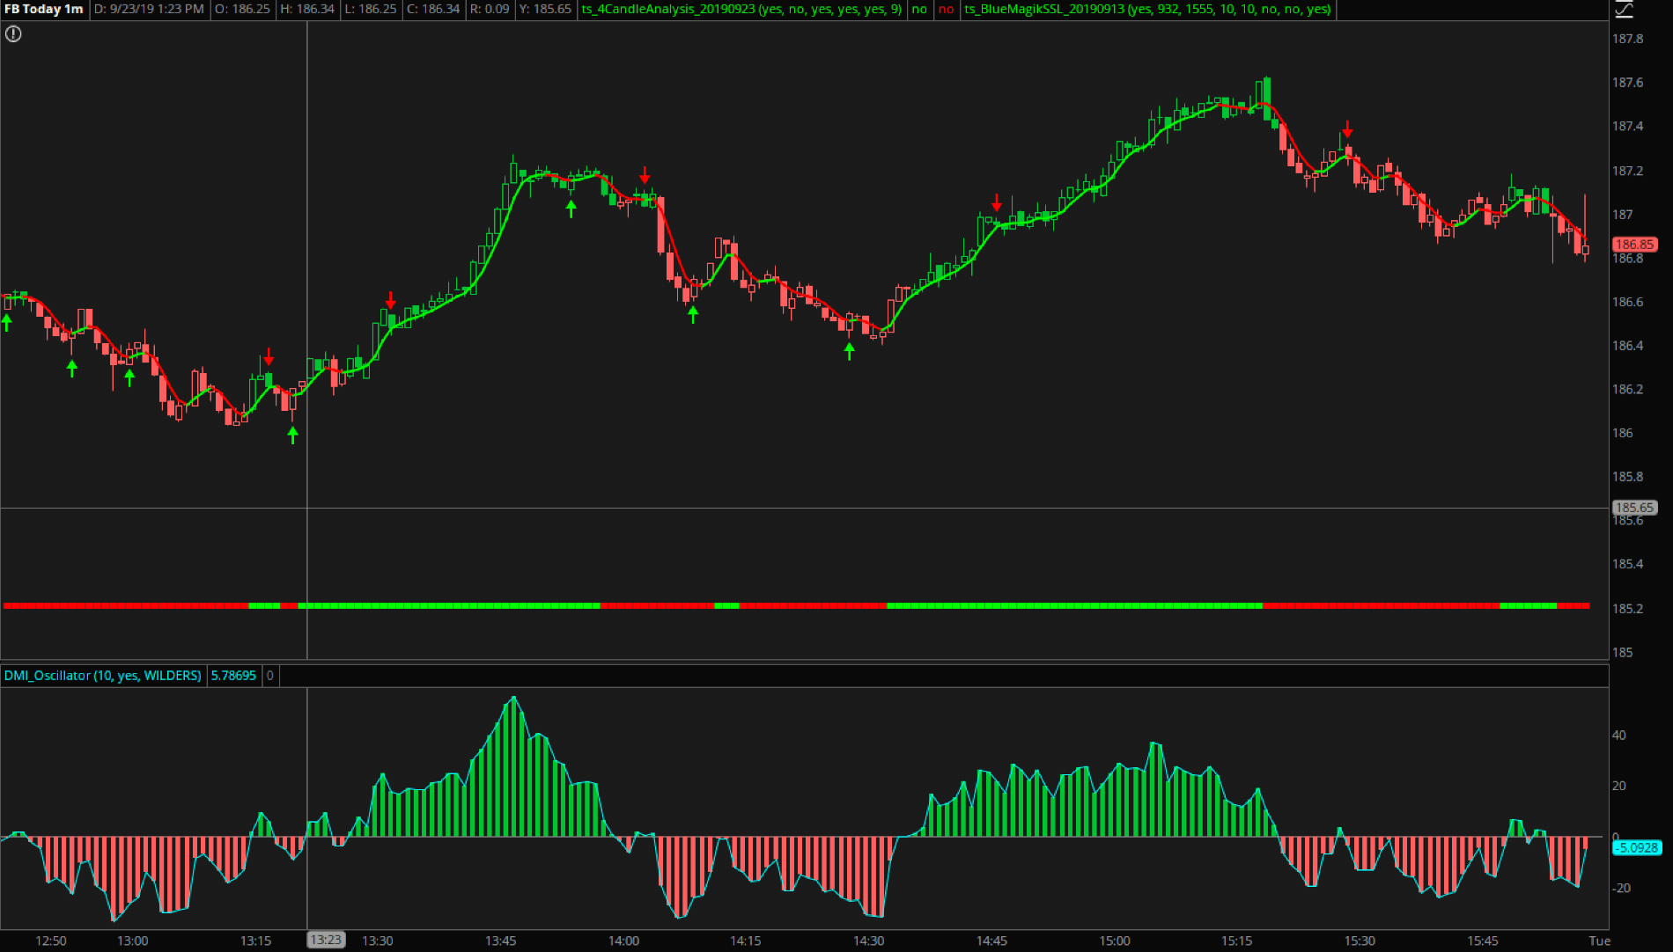Select the red down-arrow at the 13:55 pullback

(x=645, y=176)
